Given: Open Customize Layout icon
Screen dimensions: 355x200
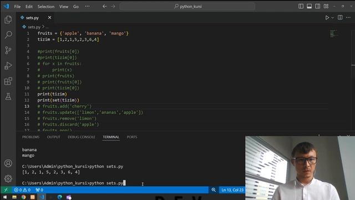Looking at the screenshot, I should click(x=326, y=6).
